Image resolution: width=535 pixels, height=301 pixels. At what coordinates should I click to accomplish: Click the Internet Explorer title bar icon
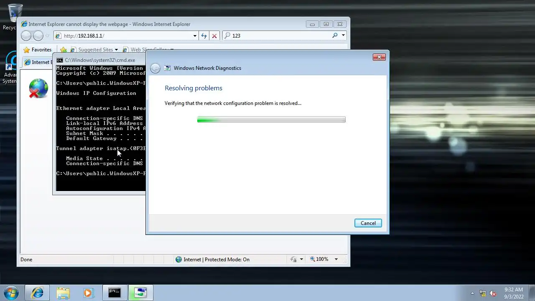24,24
